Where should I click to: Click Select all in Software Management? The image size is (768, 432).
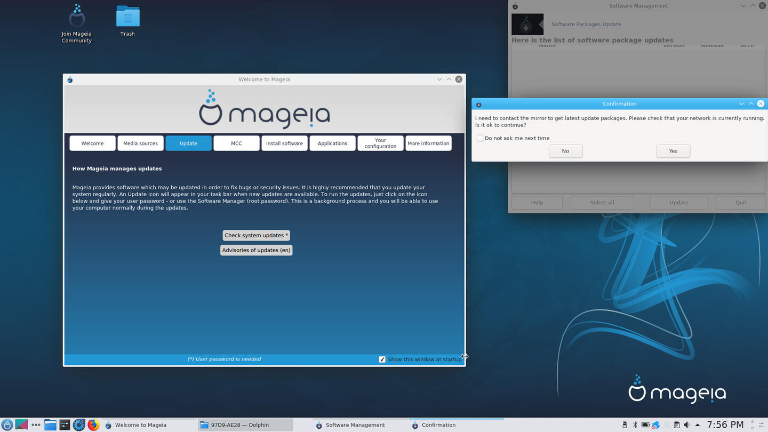pos(602,203)
